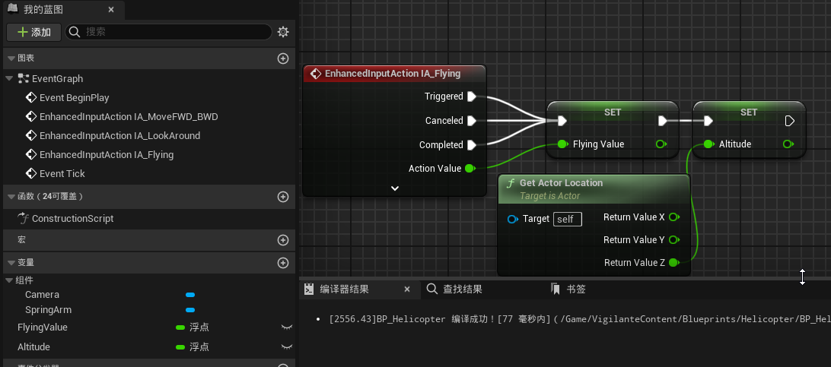Click the Triggered execution pin

point(471,96)
